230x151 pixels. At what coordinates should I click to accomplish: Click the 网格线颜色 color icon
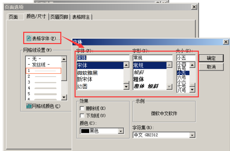(x=29, y=106)
